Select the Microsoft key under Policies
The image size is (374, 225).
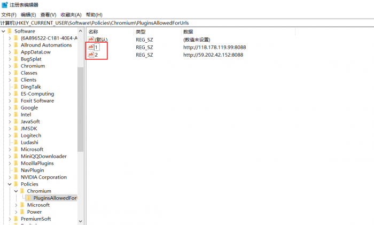38,205
